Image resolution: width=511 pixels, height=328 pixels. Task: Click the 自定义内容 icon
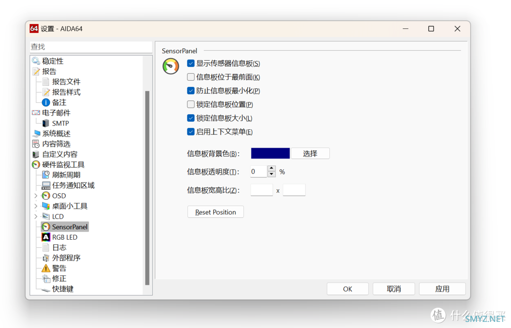pos(36,154)
